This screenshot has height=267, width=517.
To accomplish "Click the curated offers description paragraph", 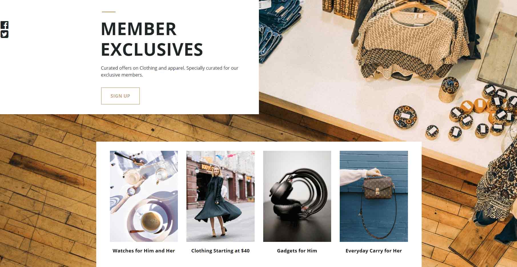I will tap(170, 71).
